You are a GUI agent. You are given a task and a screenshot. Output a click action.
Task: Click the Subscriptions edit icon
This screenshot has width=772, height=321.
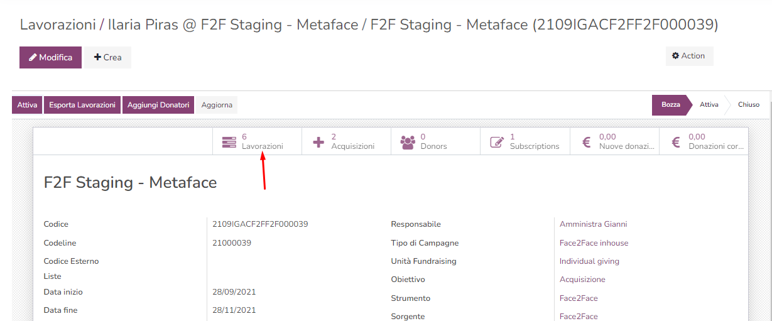click(x=497, y=142)
